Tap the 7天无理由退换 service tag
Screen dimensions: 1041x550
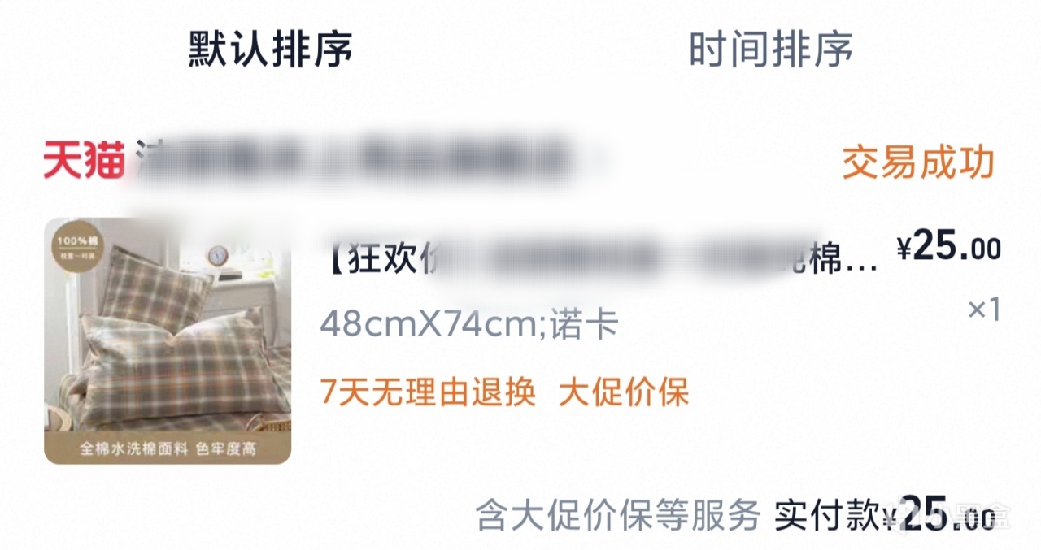coord(429,393)
